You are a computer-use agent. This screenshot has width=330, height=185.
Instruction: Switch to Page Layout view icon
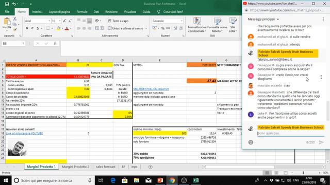pyautogui.click(x=276, y=173)
